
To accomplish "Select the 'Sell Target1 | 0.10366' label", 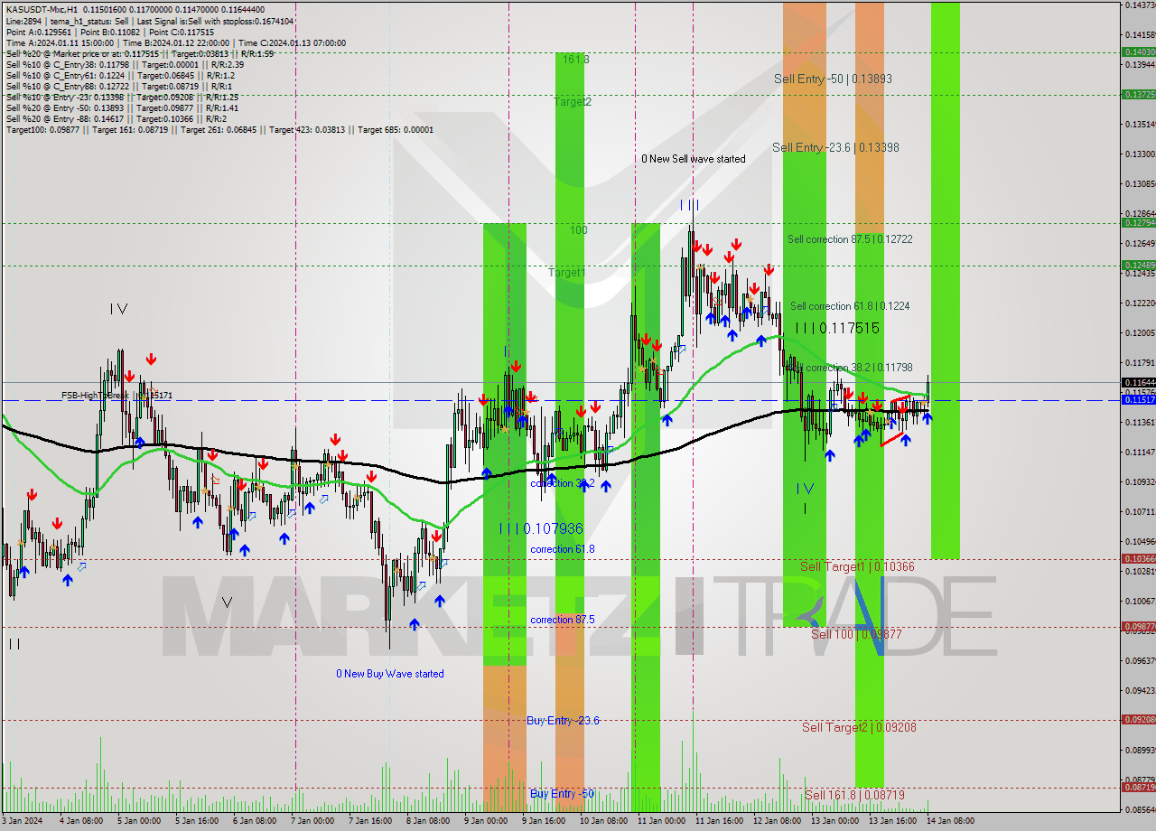I will pos(858,566).
